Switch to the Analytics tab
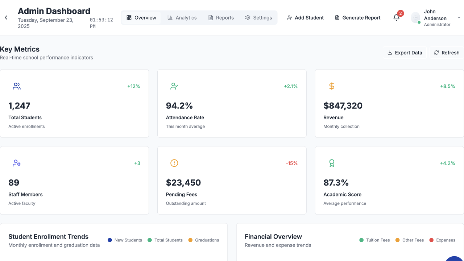 click(182, 17)
